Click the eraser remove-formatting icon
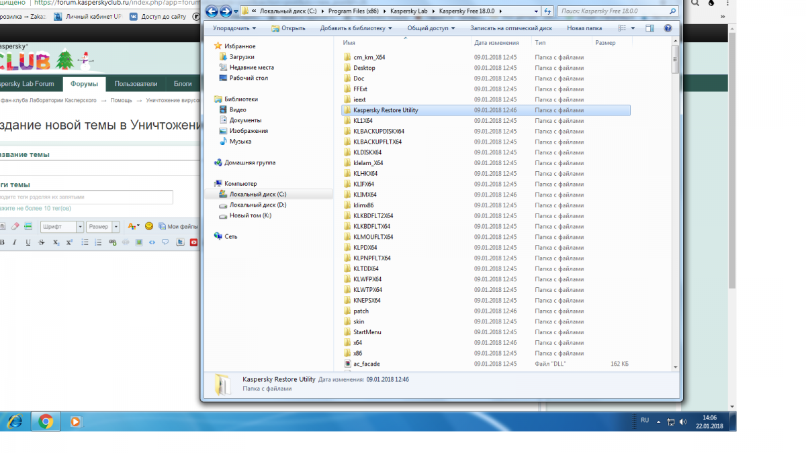The image size is (806, 453). (x=15, y=227)
